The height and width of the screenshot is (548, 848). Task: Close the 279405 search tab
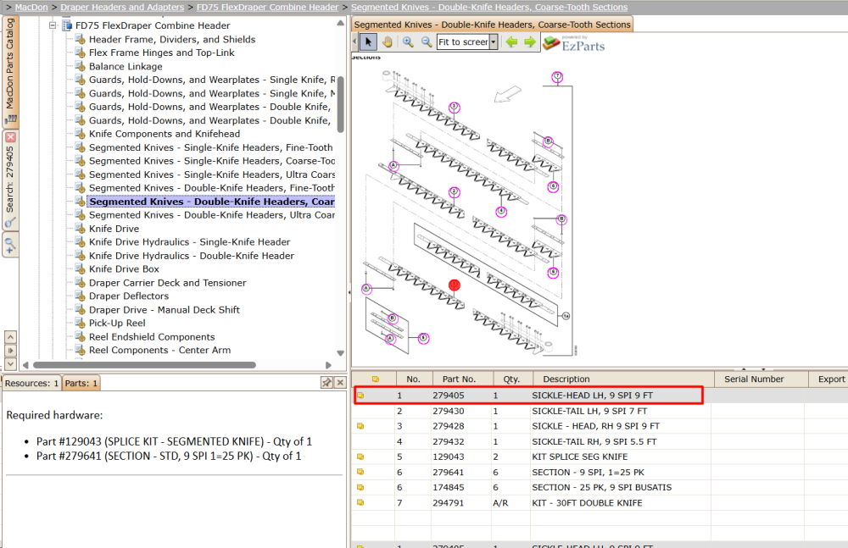pyautogui.click(x=10, y=137)
